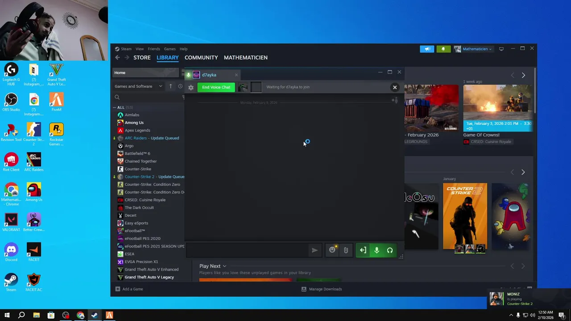Open Manage Downloads
Image resolution: width=571 pixels, height=321 pixels.
coord(322,289)
